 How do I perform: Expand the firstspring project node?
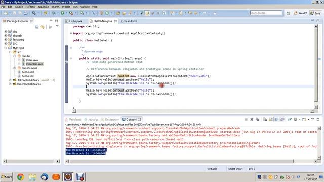coord(6,40)
